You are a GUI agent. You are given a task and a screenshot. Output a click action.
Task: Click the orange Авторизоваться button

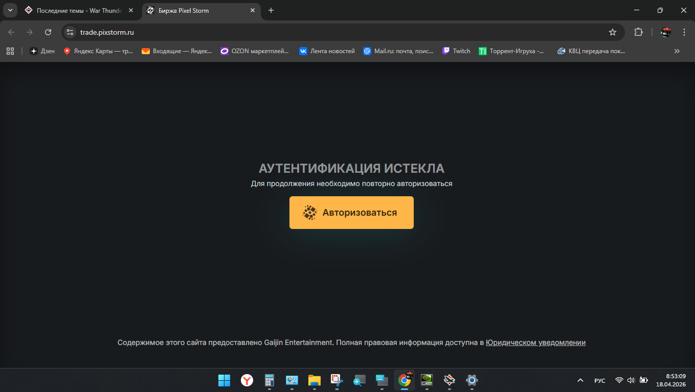pyautogui.click(x=351, y=213)
